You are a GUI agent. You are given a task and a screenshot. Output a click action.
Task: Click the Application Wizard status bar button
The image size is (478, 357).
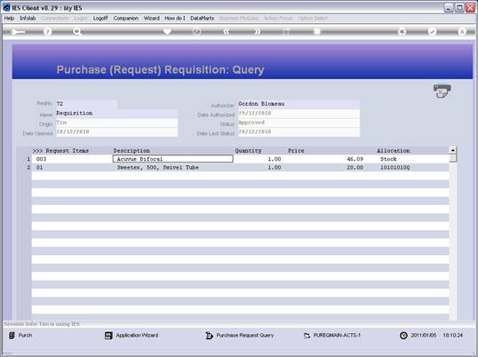(131, 336)
